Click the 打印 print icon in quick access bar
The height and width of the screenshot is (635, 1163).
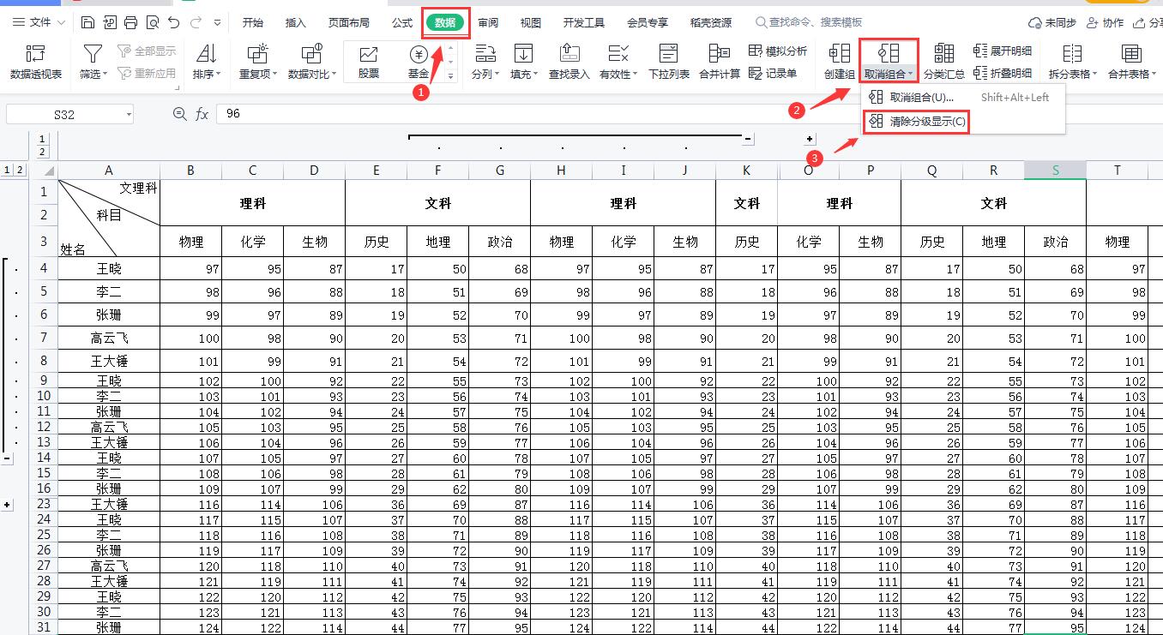pyautogui.click(x=132, y=23)
